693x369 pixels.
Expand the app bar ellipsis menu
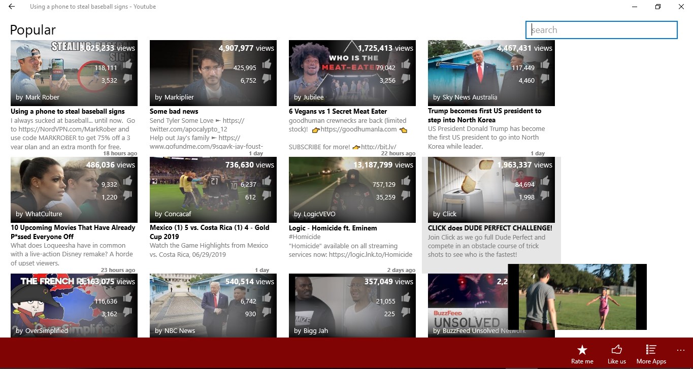[681, 350]
